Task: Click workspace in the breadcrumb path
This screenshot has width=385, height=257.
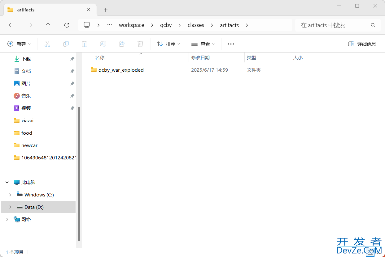Action: (132, 25)
